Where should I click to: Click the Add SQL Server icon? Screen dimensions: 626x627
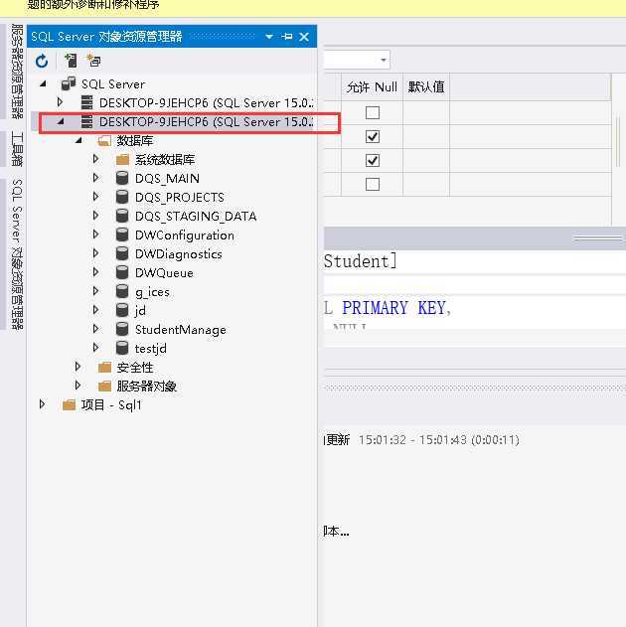pos(72,61)
